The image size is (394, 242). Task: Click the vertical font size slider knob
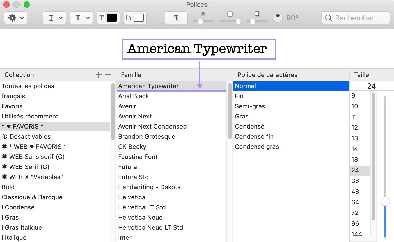pyautogui.click(x=385, y=201)
